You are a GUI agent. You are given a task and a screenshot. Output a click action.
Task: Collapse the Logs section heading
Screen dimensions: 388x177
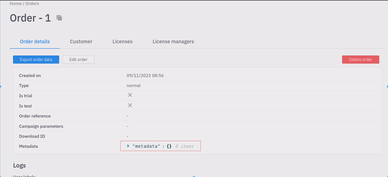pos(19,165)
